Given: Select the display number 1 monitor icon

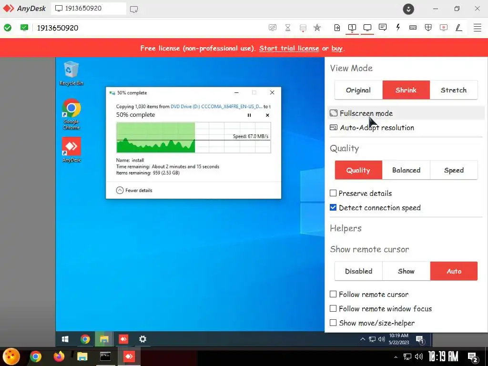Looking at the screenshot, I should click(352, 28).
